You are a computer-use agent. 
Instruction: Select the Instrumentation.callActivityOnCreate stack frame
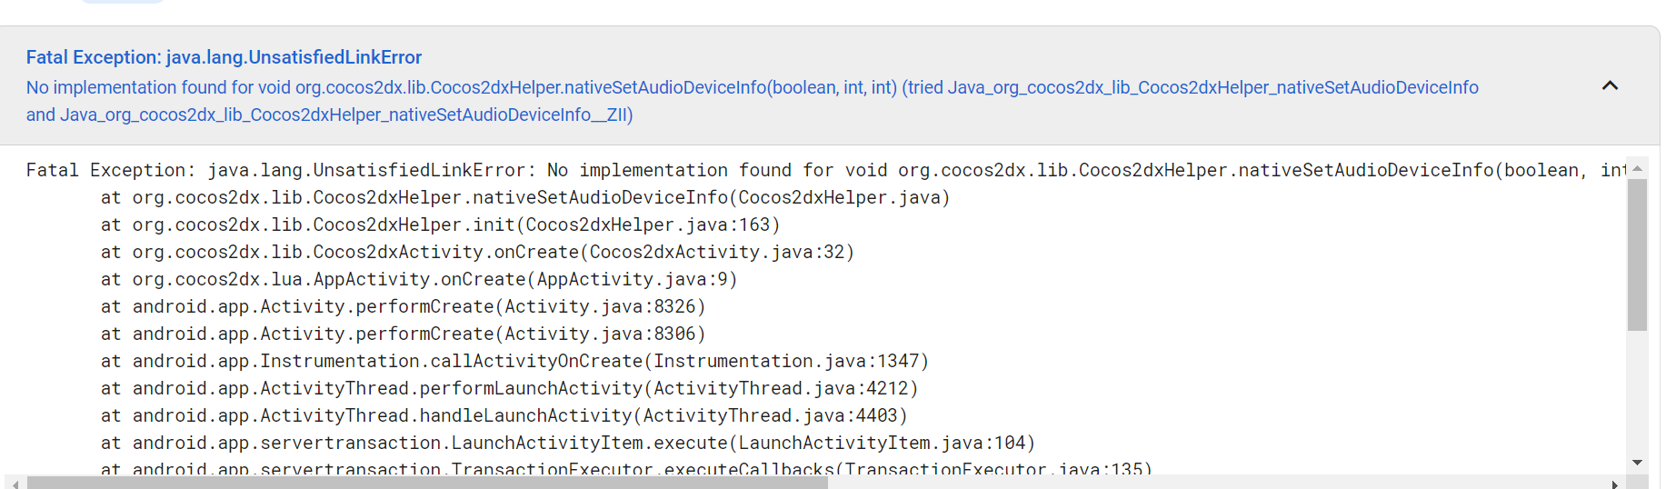pyautogui.click(x=514, y=361)
